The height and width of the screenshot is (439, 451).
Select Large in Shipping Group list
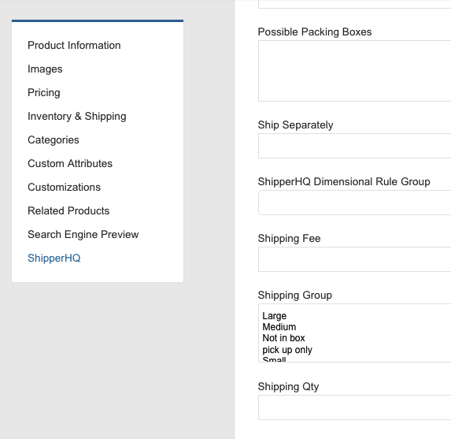[x=275, y=316]
